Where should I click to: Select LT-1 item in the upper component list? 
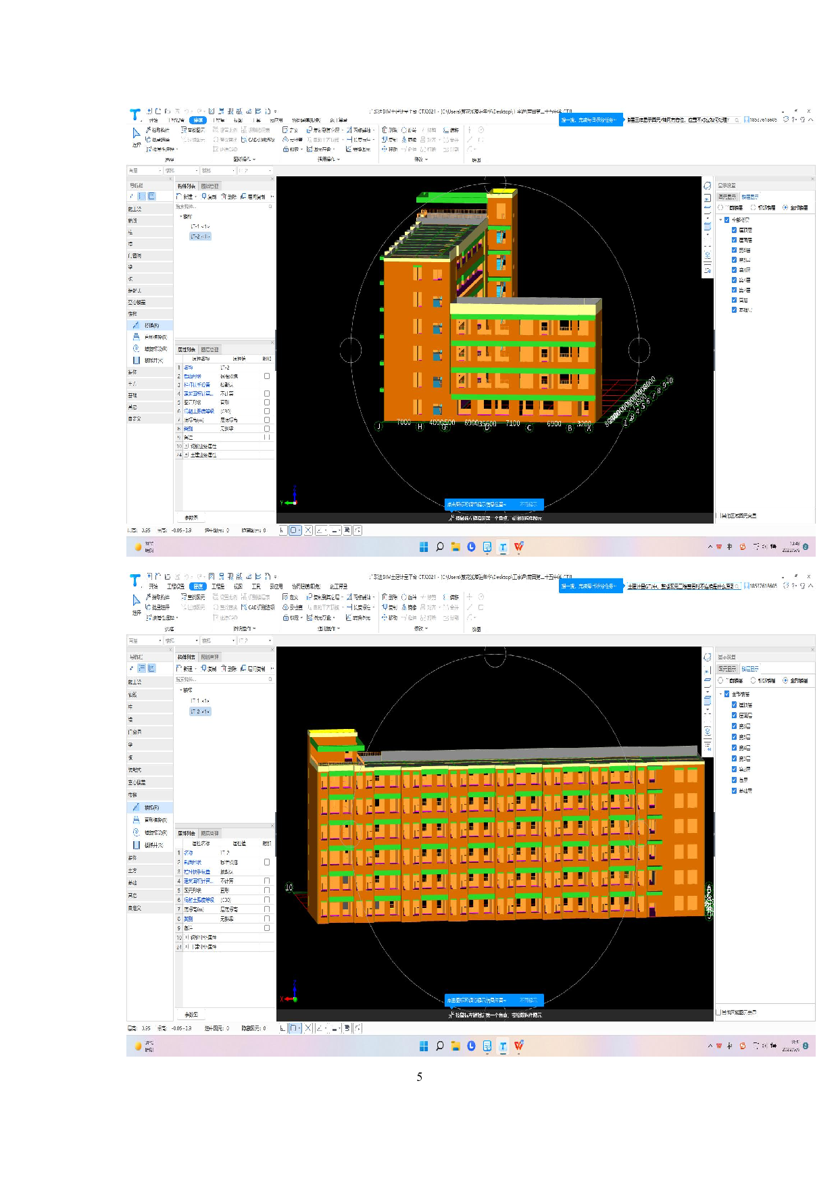click(x=199, y=227)
